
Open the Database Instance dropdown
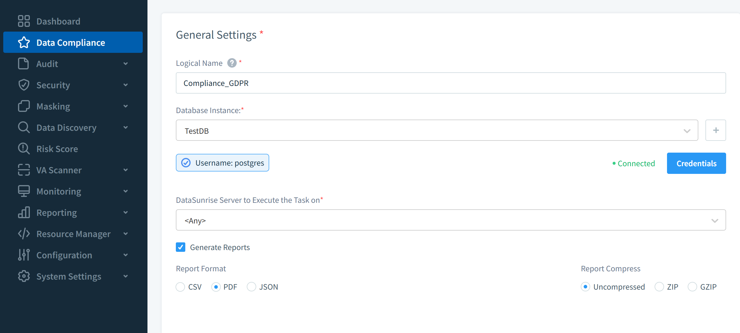(687, 130)
